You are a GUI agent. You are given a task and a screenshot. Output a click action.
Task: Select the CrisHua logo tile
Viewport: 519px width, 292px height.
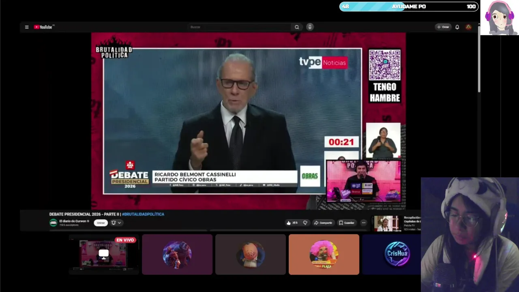click(392, 254)
